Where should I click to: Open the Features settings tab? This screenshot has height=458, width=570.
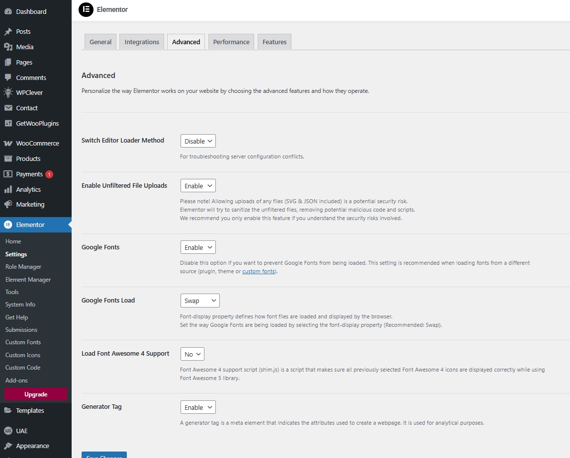coord(275,42)
